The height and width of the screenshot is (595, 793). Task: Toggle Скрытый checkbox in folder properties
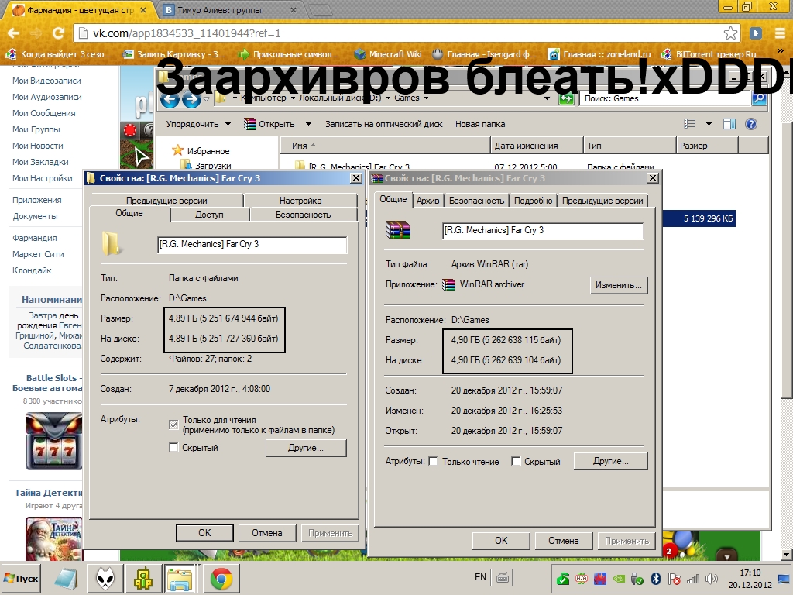pyautogui.click(x=173, y=448)
